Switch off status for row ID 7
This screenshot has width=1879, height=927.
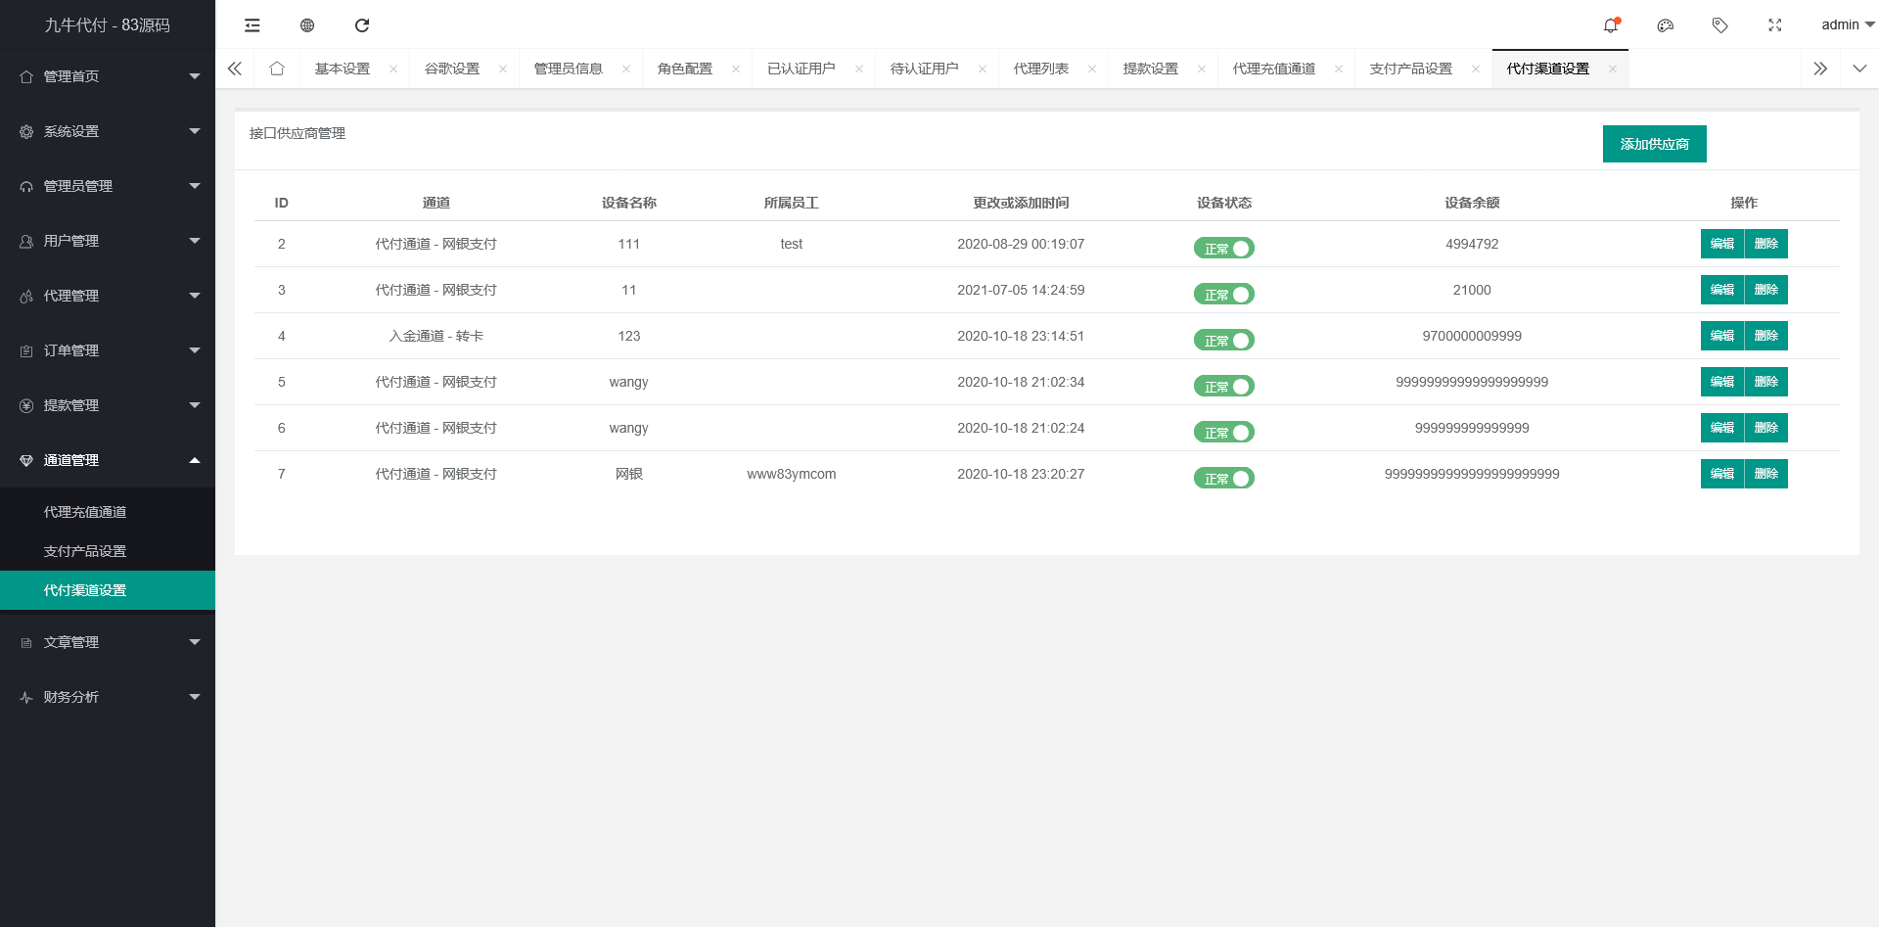coord(1223,479)
